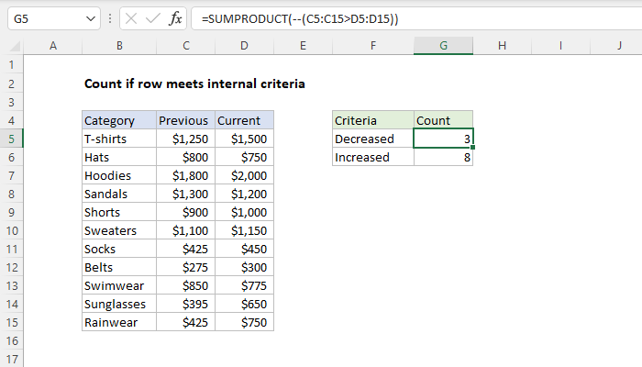Screen dimensions: 642x367
Task: Click the Category header cell
Action: click(117, 120)
